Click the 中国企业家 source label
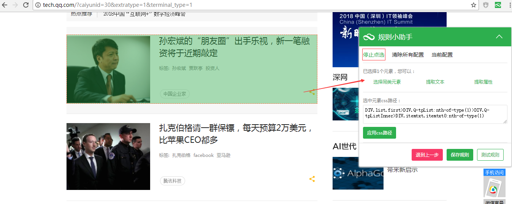The image size is (512, 204). [175, 94]
